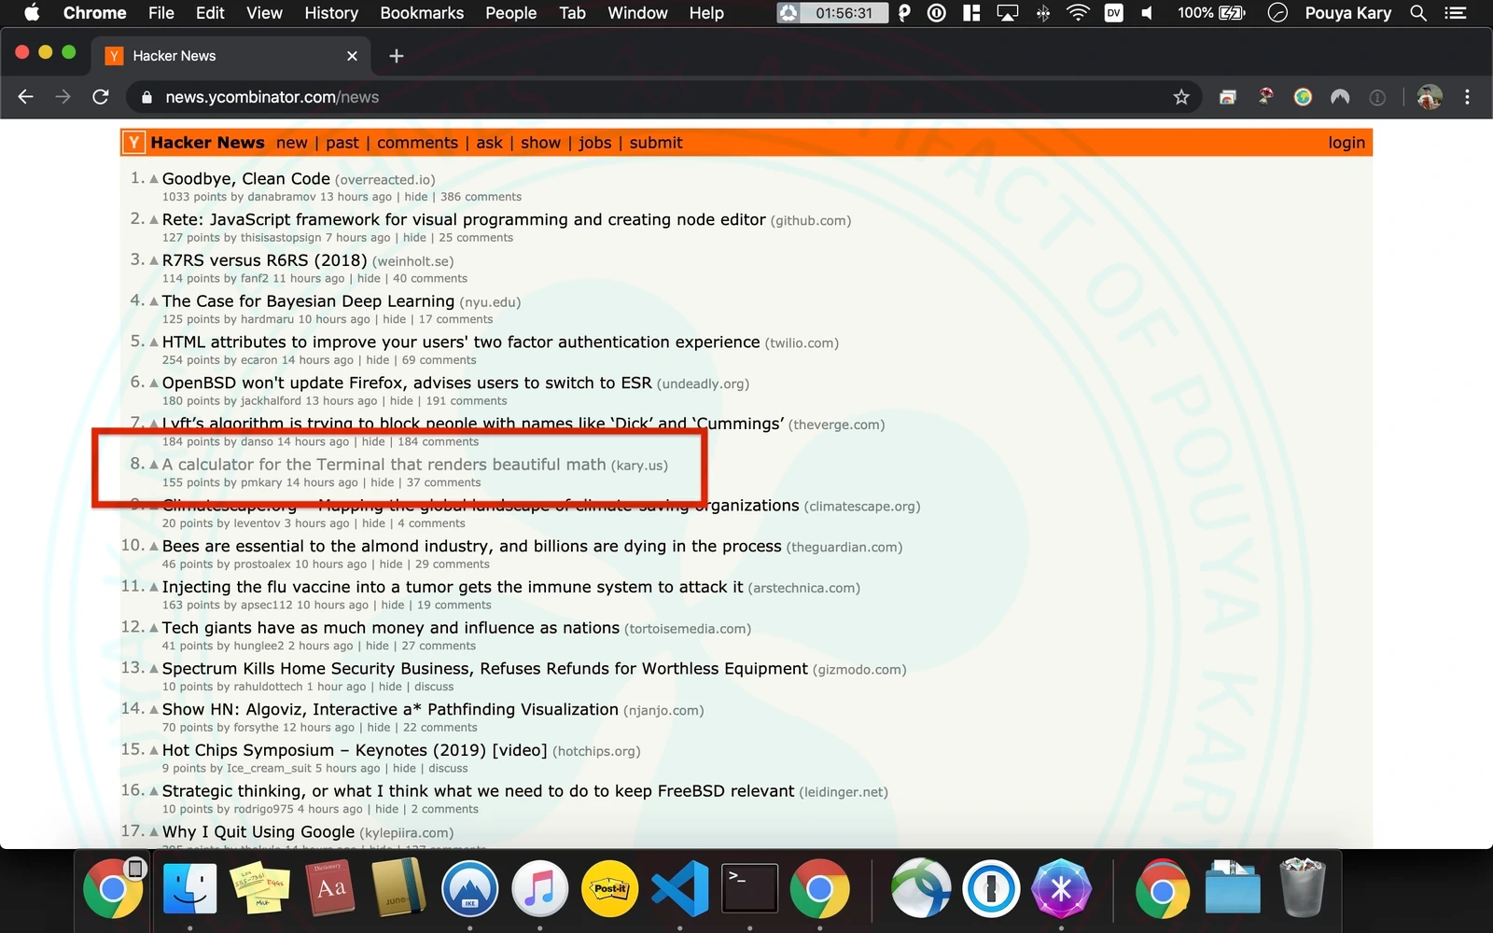Upvote the 'Goodbye, Clean Code' story
The height and width of the screenshot is (933, 1493).
154,178
